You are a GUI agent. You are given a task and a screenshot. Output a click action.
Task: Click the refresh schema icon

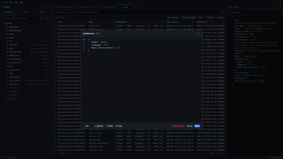[47, 19]
